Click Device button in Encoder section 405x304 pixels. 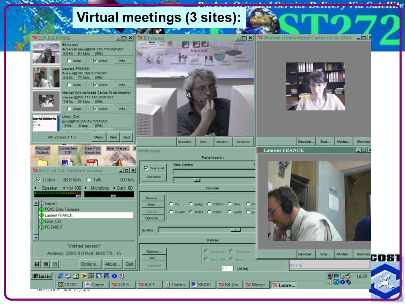coord(153,198)
